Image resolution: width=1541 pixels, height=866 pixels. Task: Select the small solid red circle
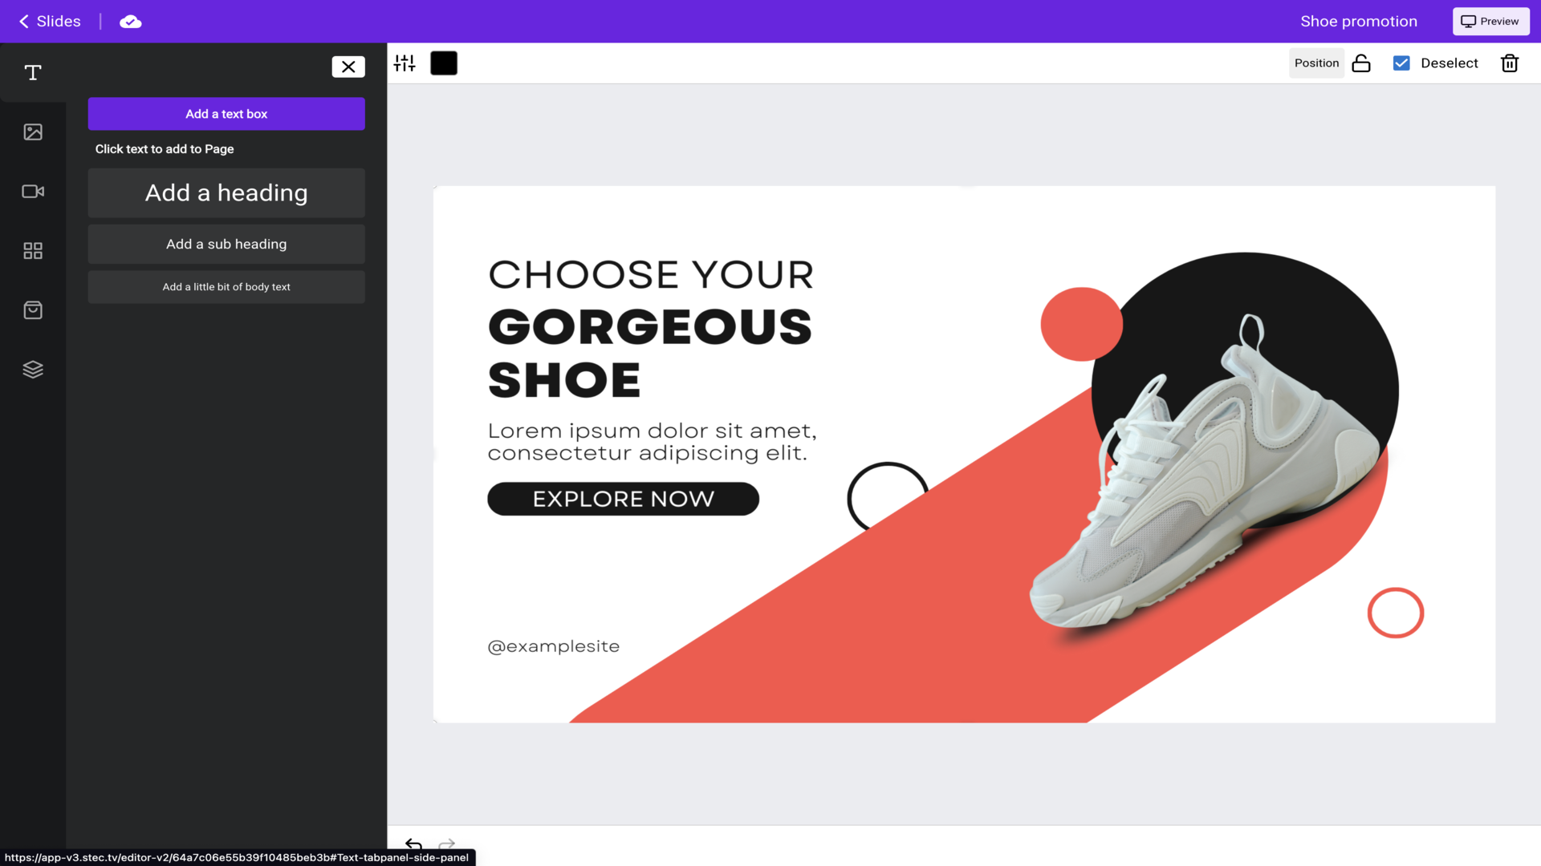[x=1081, y=324]
